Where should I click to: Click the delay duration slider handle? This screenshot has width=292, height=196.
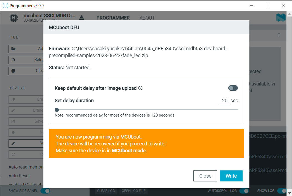point(57,109)
